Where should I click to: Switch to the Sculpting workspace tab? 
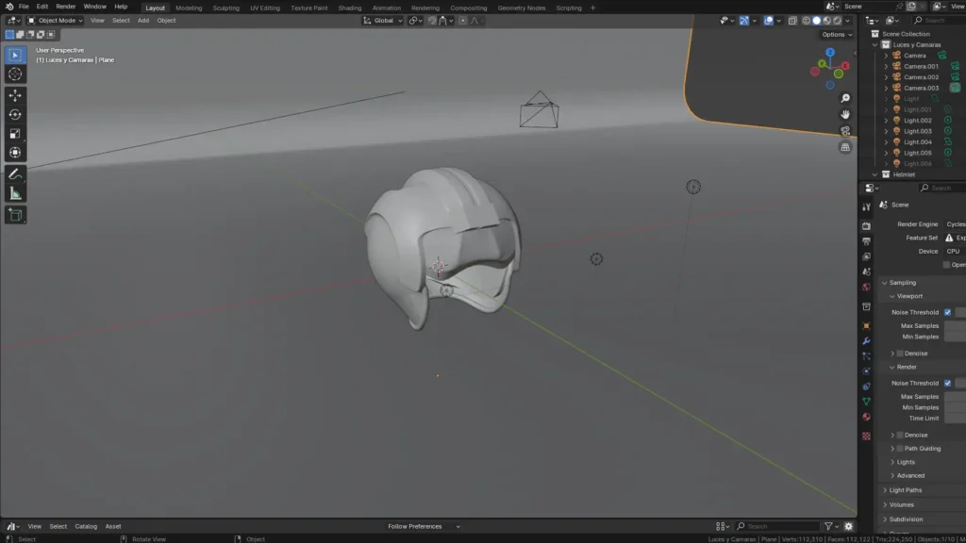pos(225,8)
